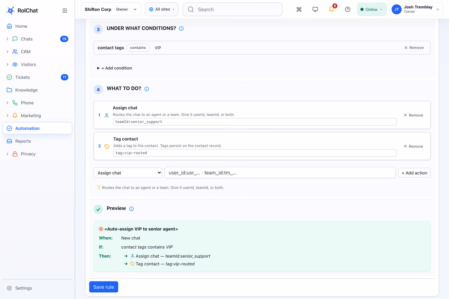Click the Add action button
This screenshot has height=299, width=449.
[x=414, y=173]
